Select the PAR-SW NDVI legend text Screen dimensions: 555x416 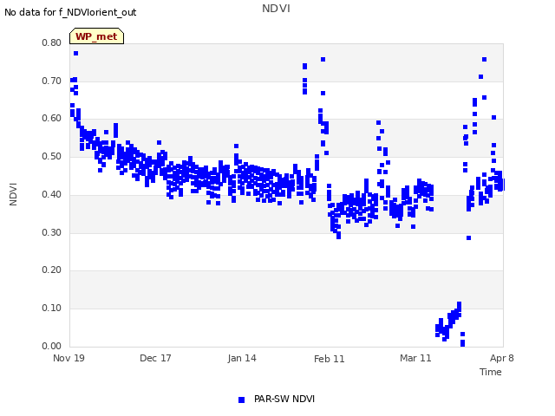tap(284, 399)
